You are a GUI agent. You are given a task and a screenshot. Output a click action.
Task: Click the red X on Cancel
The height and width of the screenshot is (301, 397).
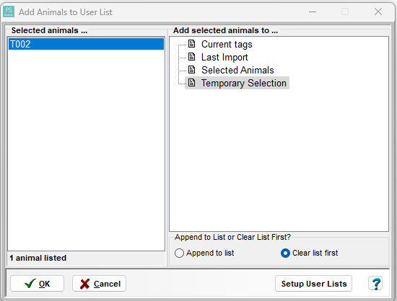coord(85,284)
